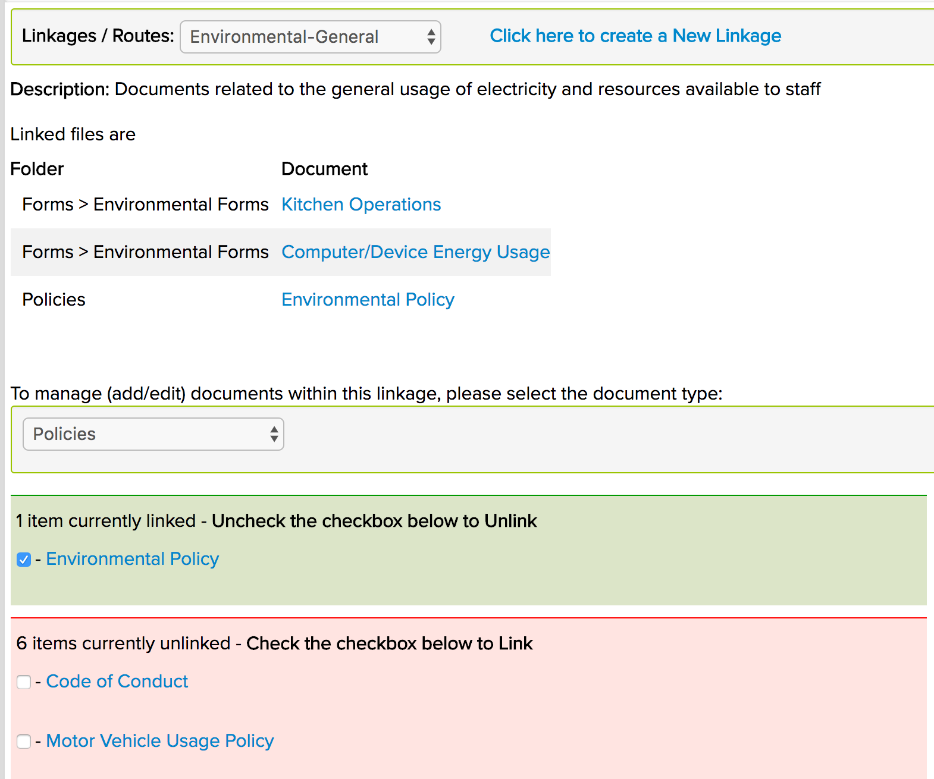Select the Description text line

[x=415, y=89]
